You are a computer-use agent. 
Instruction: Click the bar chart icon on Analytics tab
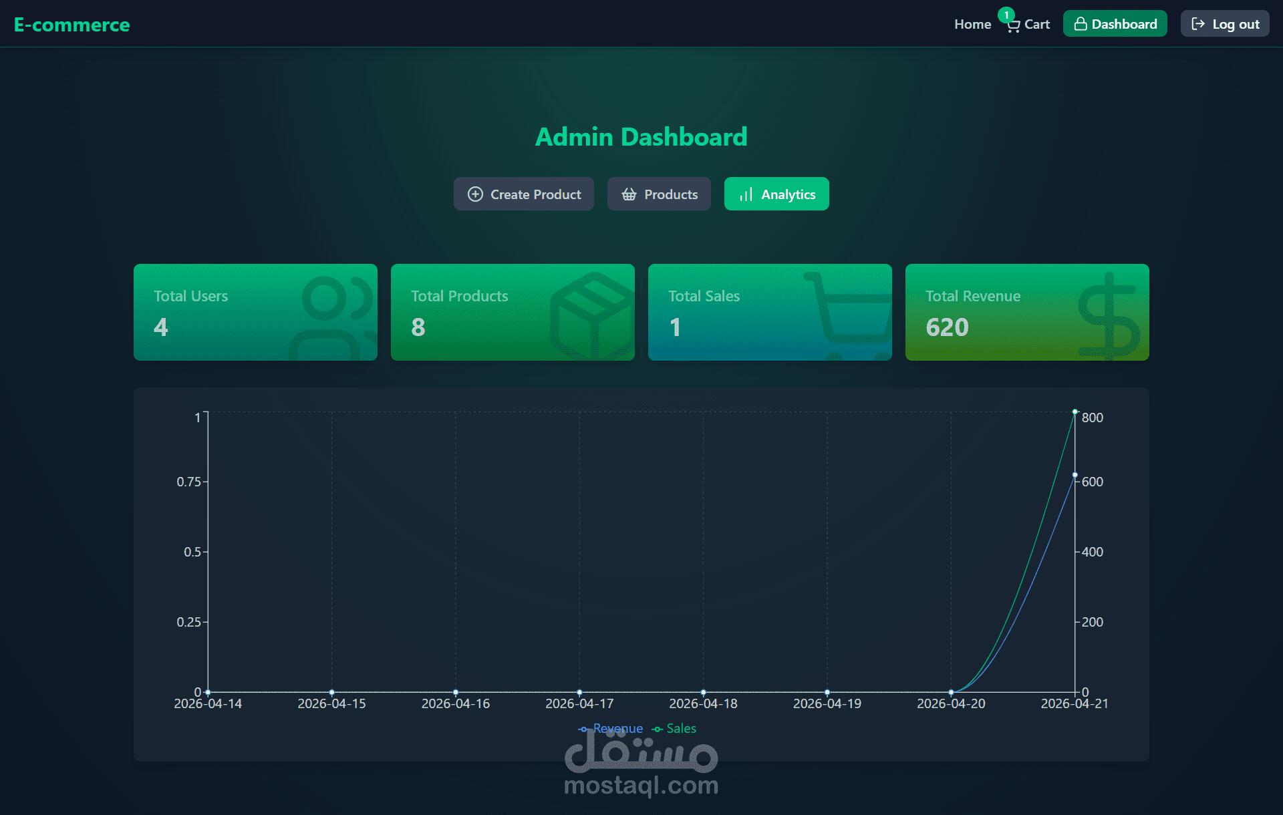pos(746,194)
